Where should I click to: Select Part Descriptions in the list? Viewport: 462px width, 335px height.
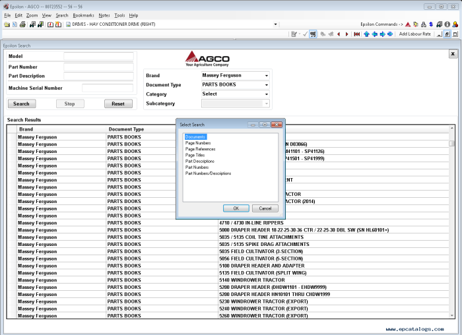click(200, 162)
